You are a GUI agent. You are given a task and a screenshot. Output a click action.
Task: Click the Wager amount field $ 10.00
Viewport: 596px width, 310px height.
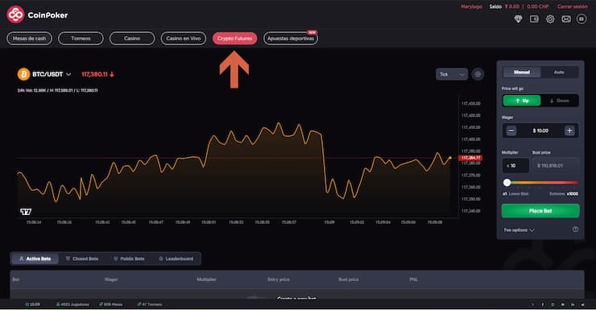pyautogui.click(x=540, y=130)
